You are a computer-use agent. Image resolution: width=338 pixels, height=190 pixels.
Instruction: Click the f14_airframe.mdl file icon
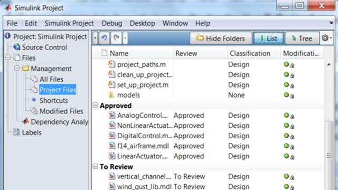point(111,146)
